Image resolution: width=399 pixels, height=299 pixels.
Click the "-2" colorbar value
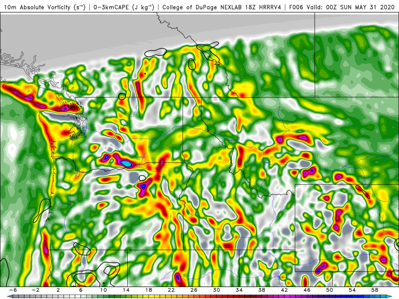35,290
